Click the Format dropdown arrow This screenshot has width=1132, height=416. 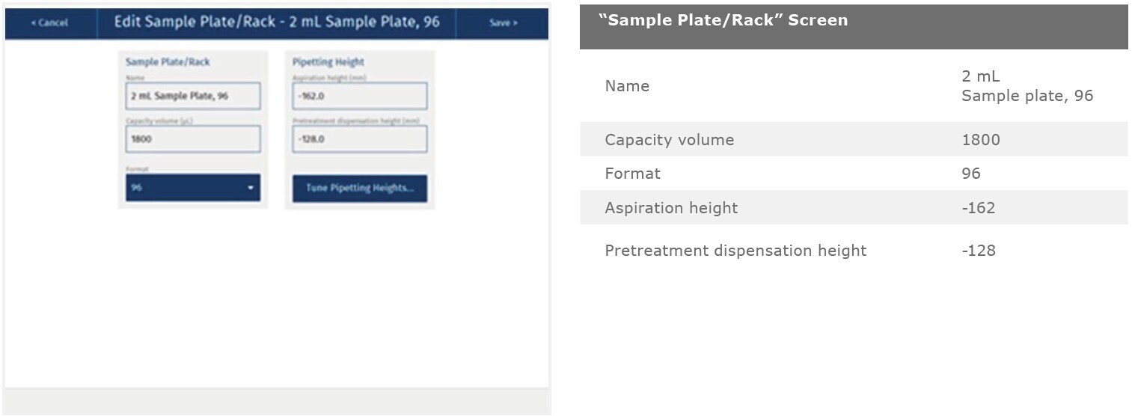pyautogui.click(x=251, y=188)
